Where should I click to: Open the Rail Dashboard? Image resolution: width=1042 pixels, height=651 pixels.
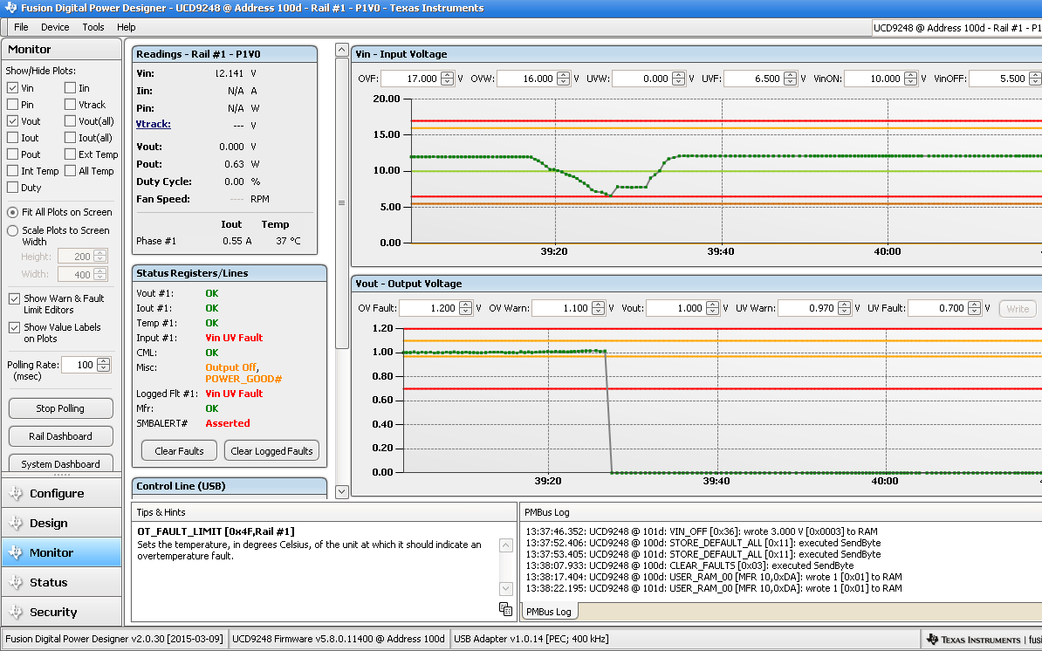(60, 436)
